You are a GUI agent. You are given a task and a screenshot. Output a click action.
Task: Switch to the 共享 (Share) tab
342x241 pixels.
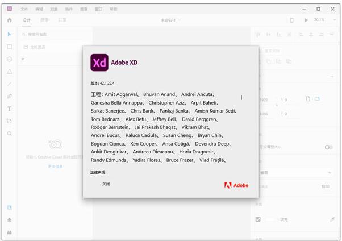[62, 20]
